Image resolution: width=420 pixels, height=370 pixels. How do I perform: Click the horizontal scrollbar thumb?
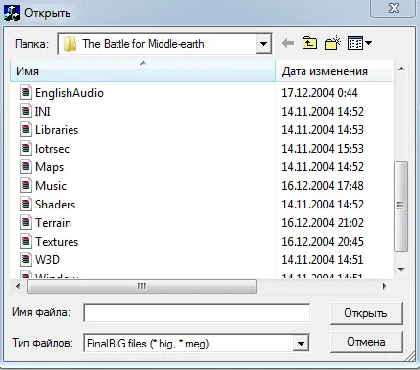pyautogui.click(x=142, y=287)
